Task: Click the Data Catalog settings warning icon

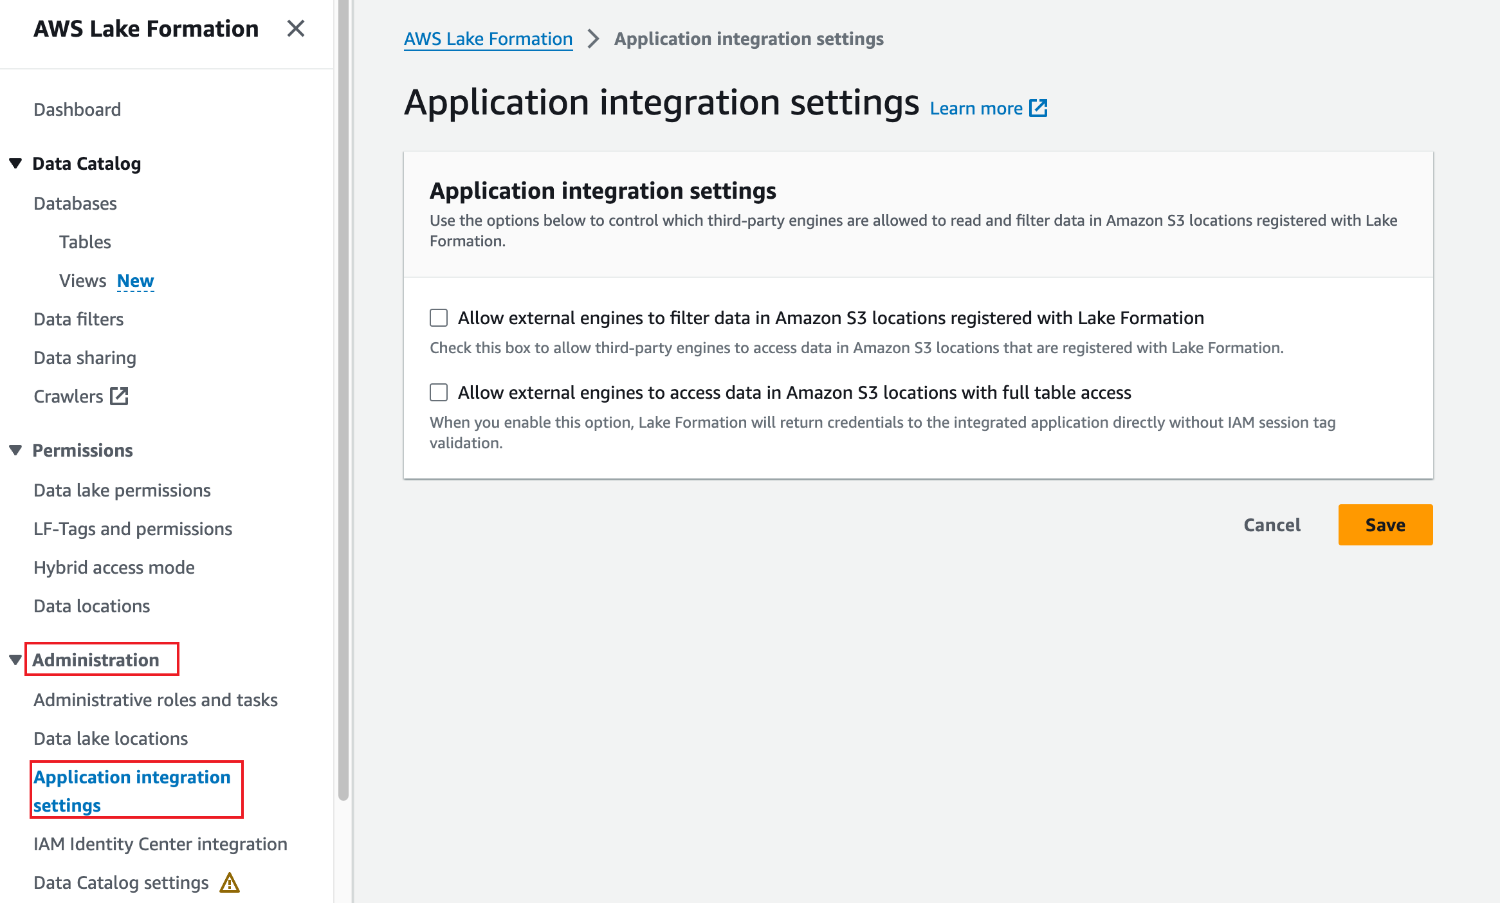Action: [230, 883]
